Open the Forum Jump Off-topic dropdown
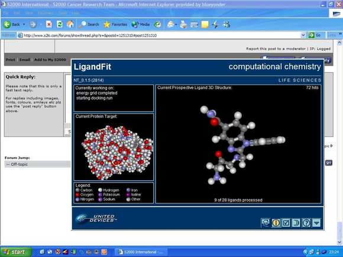Viewport: 343px width, 257px height. tap(38, 164)
